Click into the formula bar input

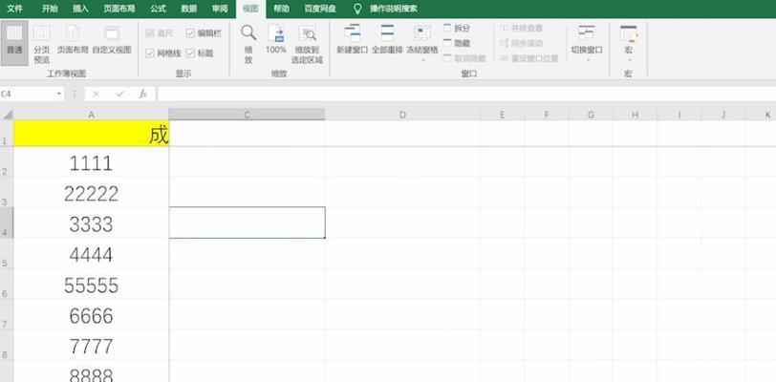point(465,94)
